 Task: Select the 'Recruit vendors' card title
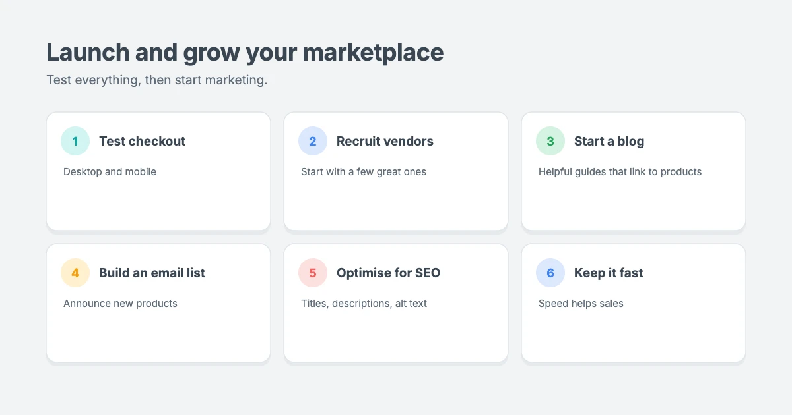(x=385, y=141)
